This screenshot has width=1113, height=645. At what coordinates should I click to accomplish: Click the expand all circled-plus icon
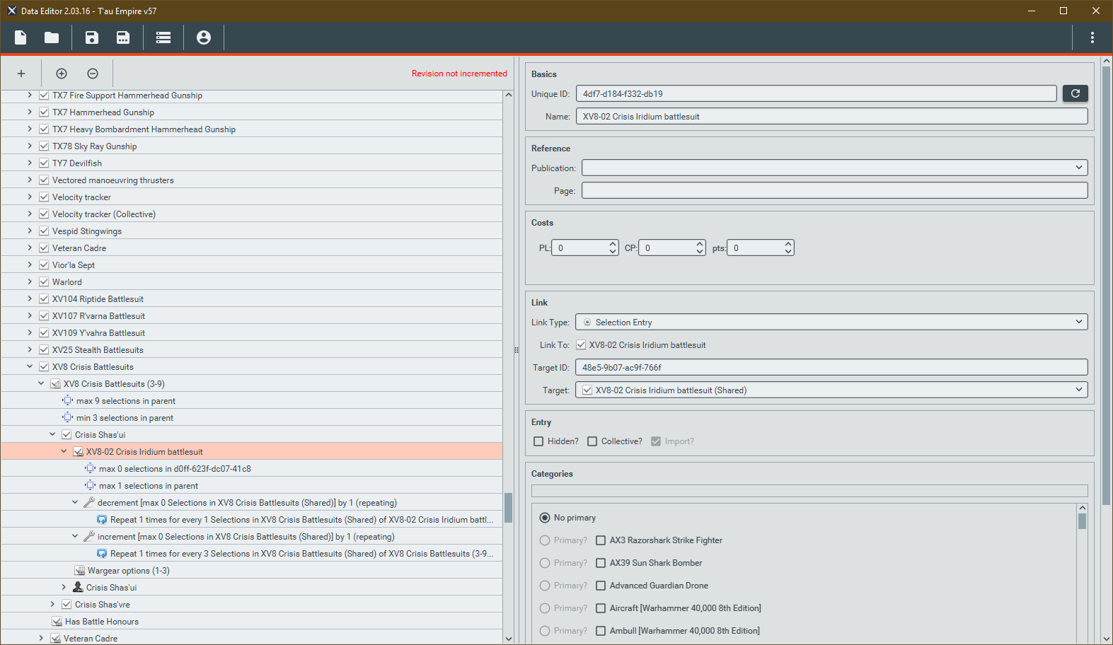tap(62, 74)
